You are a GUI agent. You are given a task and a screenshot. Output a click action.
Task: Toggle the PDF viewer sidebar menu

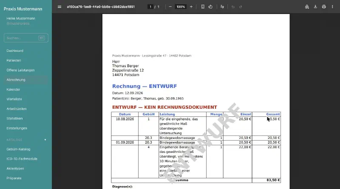pyautogui.click(x=59, y=7)
